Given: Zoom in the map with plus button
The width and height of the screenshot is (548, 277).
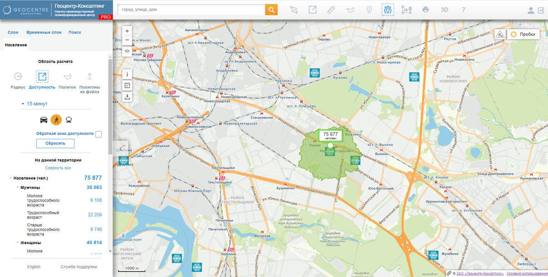Looking at the screenshot, I should point(127,31).
